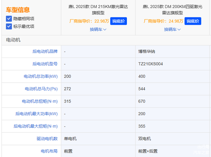The height and width of the screenshot is (157, 211).
Task: Click 询底价 for the 215KM model
Action: point(118,21)
